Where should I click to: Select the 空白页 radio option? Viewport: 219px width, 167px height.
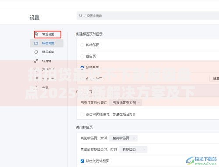82,56
